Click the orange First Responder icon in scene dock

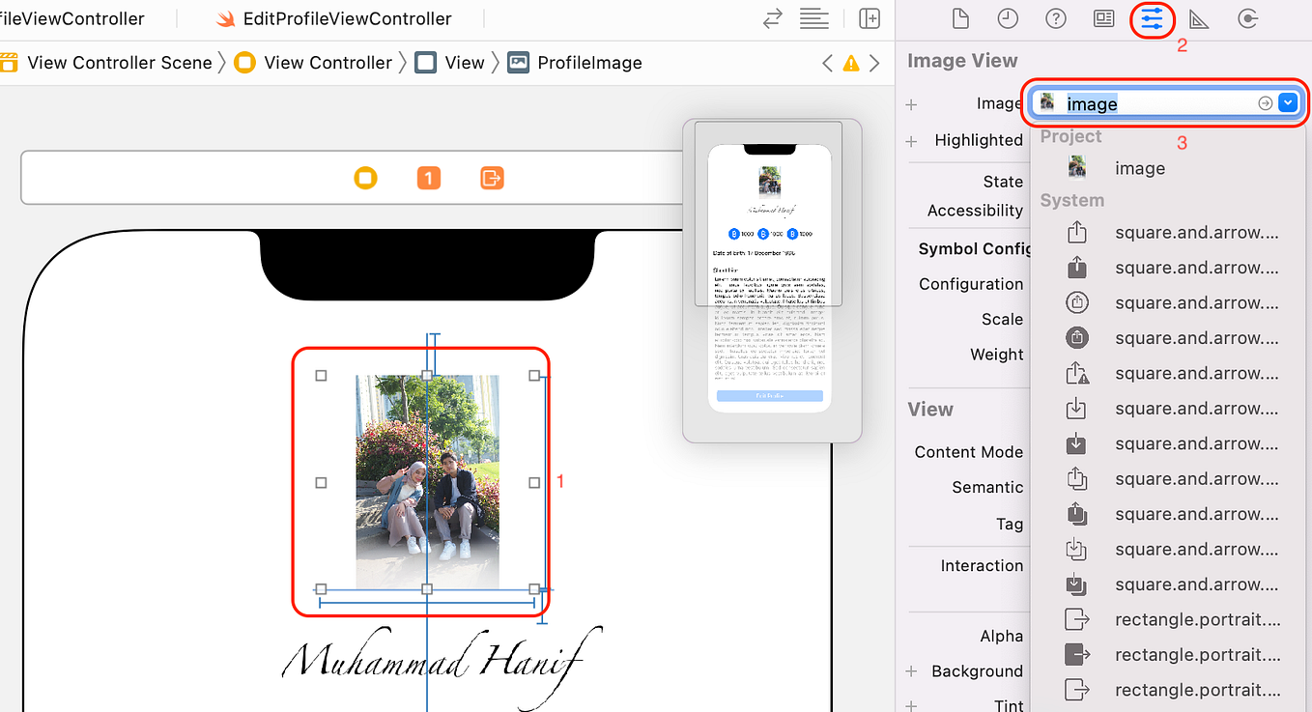[x=428, y=178]
